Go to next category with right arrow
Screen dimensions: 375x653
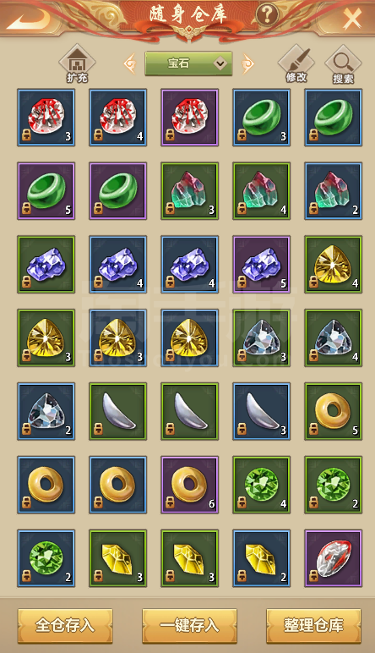click(247, 63)
